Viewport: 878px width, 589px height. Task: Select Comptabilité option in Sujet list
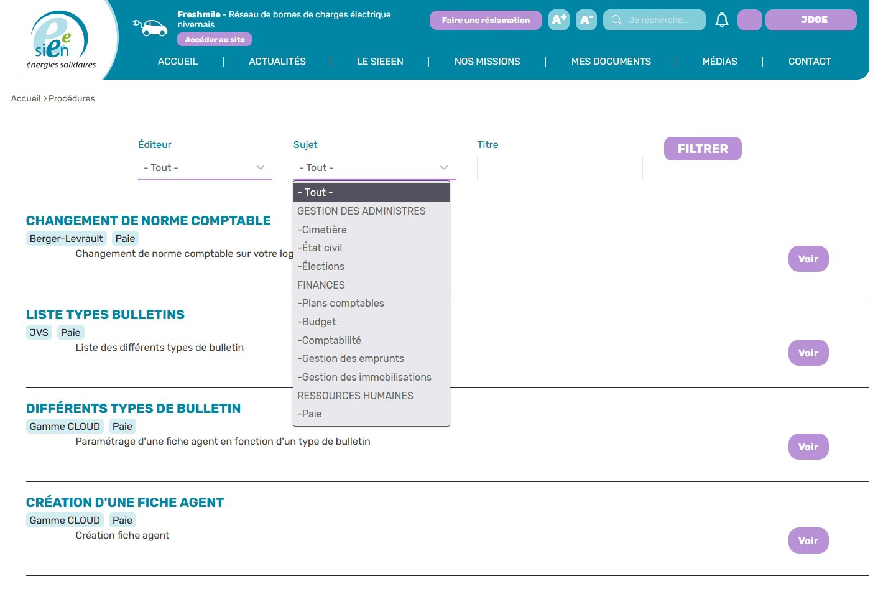(x=331, y=340)
